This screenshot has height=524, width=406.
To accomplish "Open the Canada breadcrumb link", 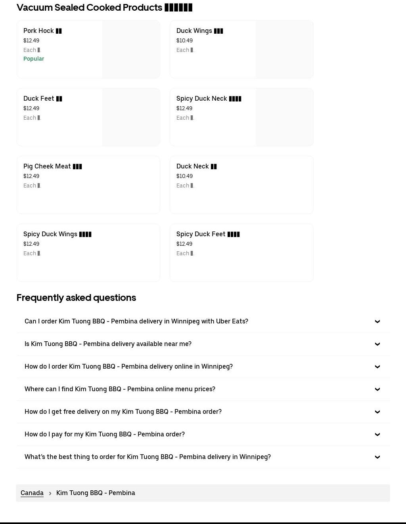I will pos(32,493).
